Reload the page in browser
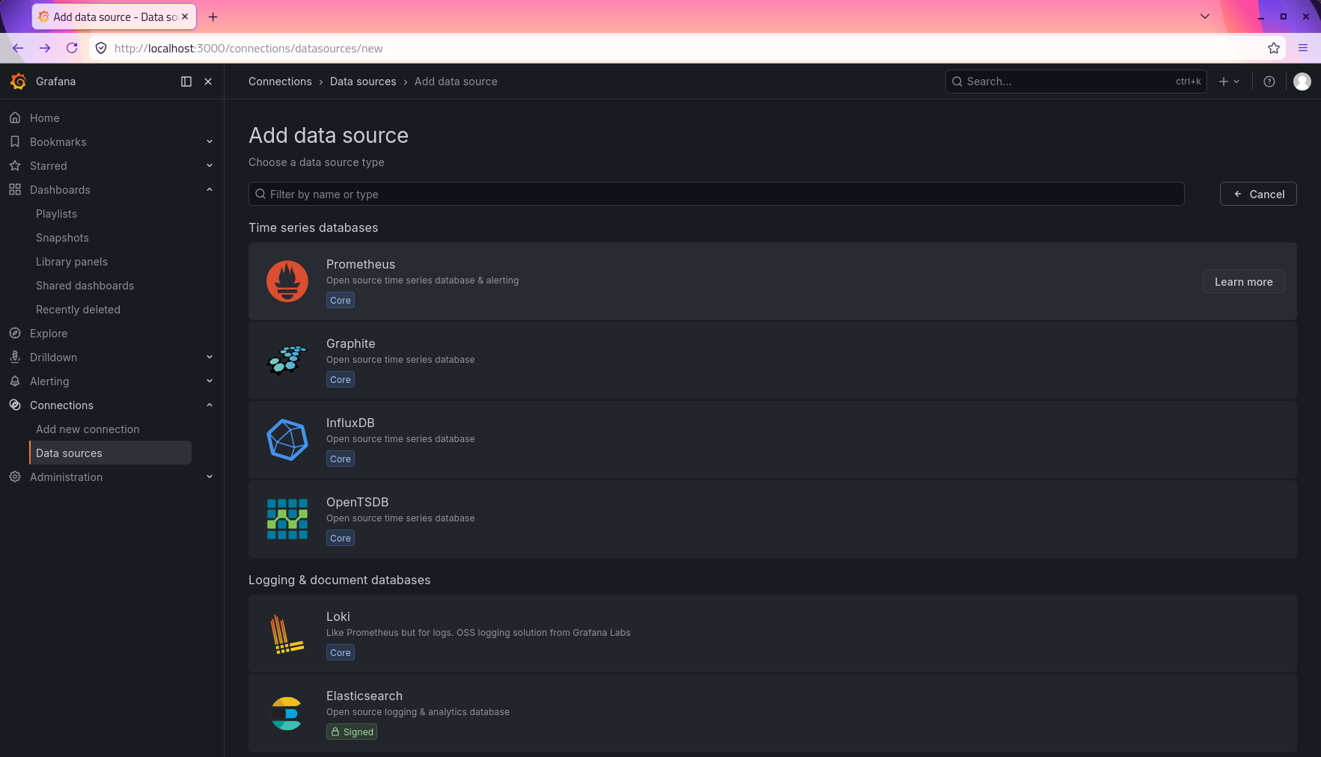The height and width of the screenshot is (757, 1321). 72,48
